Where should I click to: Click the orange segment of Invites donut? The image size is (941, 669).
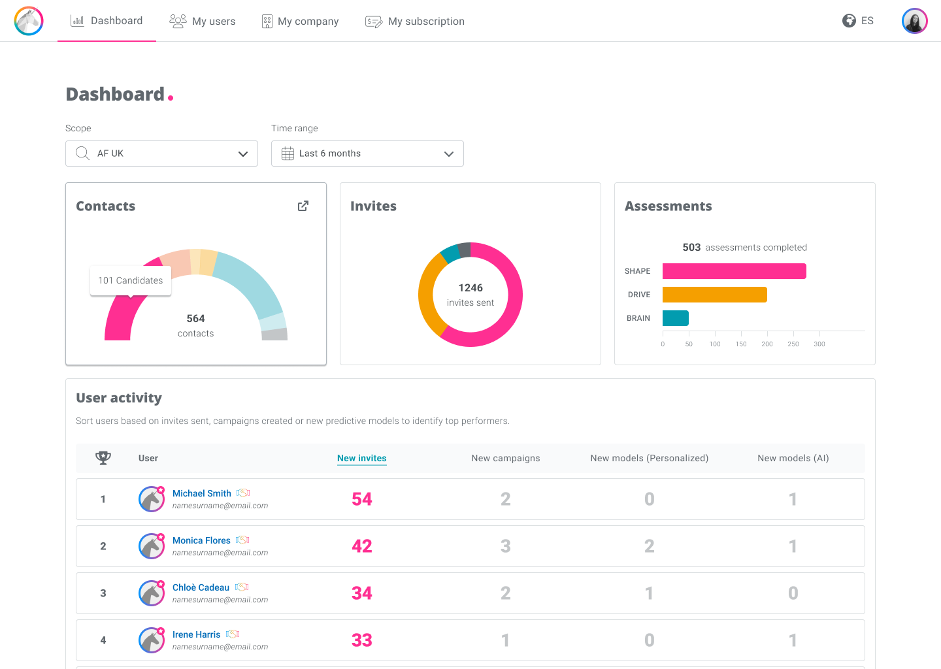(427, 294)
